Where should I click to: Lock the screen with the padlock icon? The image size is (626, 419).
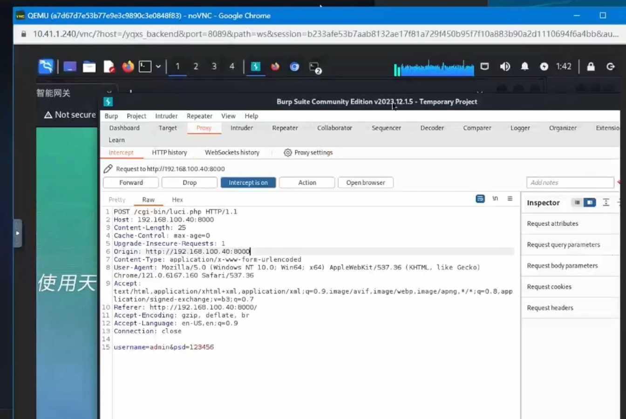tap(591, 67)
